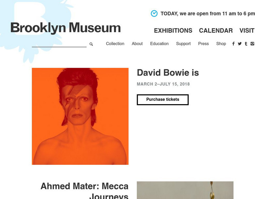Click the search magnifier icon
Screen dimensions: 255x199
tap(91, 44)
